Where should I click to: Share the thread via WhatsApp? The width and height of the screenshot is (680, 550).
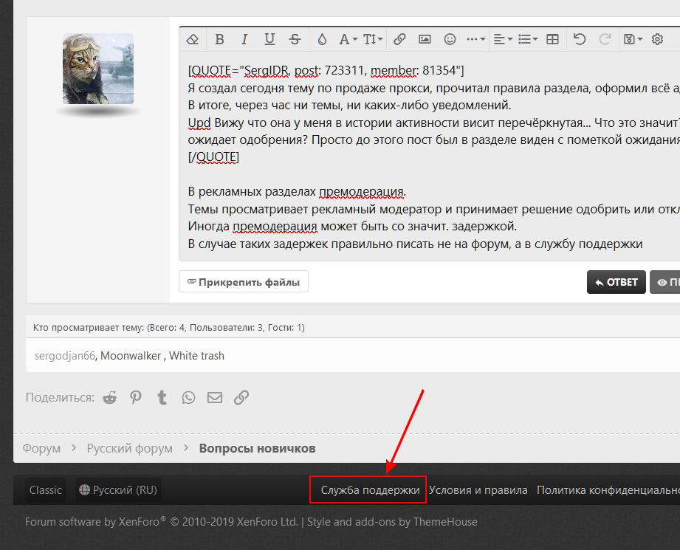point(189,397)
